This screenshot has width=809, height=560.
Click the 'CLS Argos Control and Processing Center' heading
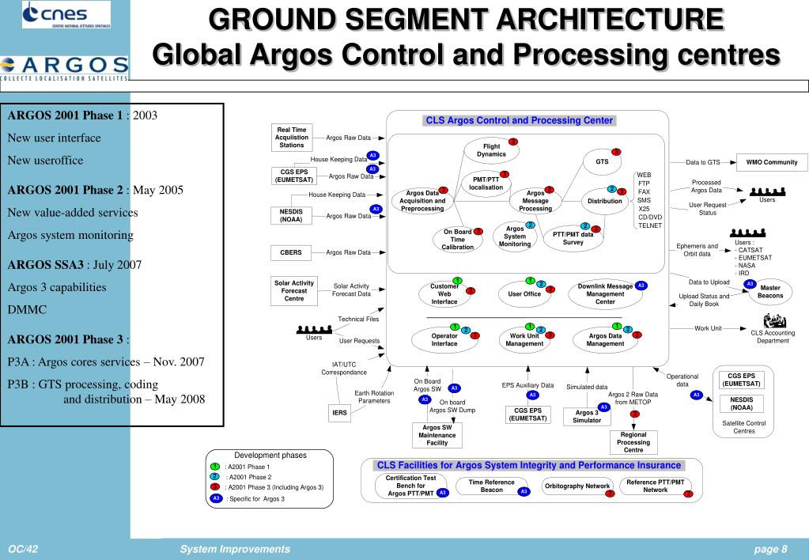coord(519,120)
